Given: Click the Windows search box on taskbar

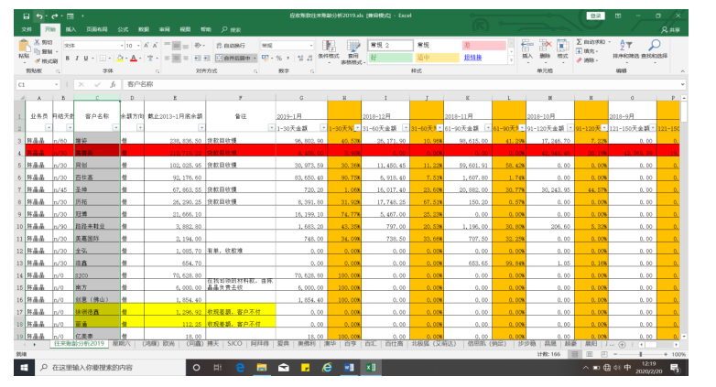Looking at the screenshot, I should (x=111, y=368).
